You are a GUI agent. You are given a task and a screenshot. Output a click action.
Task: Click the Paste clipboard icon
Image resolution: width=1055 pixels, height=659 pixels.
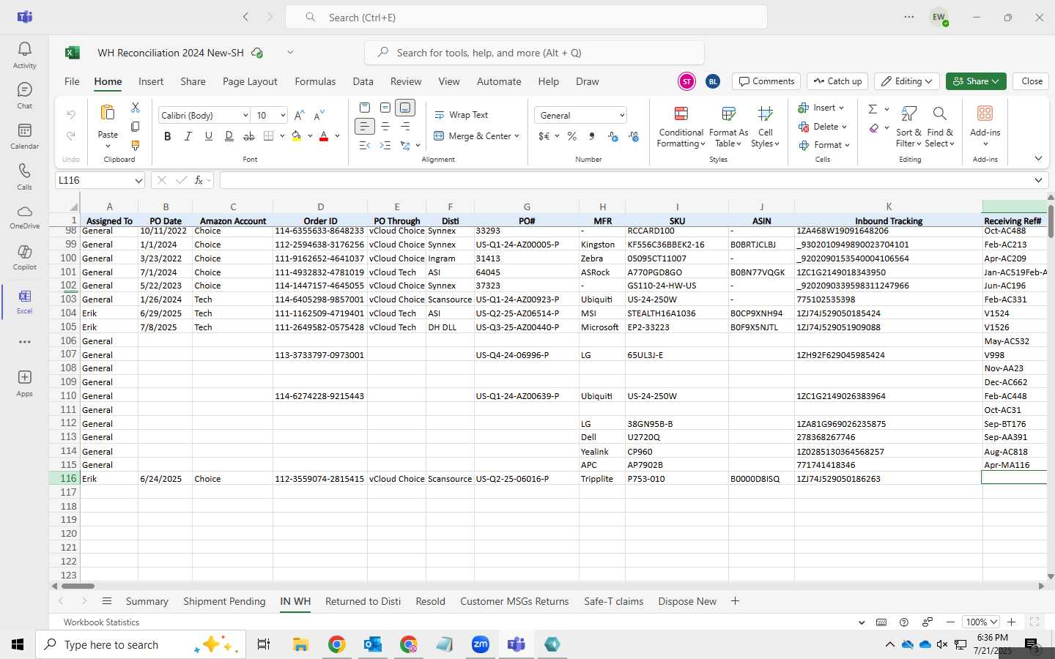point(108,113)
